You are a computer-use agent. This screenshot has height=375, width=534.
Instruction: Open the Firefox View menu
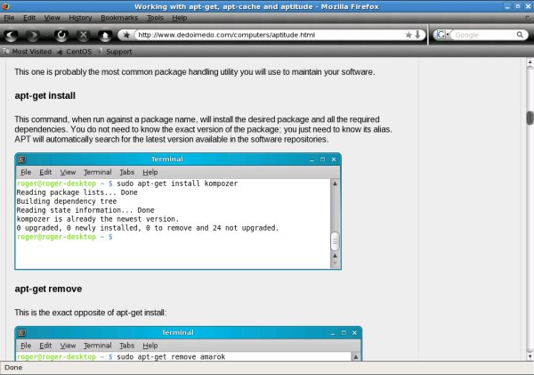point(52,18)
